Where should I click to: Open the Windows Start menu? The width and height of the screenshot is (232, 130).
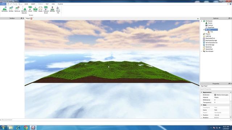click(x=3, y=127)
